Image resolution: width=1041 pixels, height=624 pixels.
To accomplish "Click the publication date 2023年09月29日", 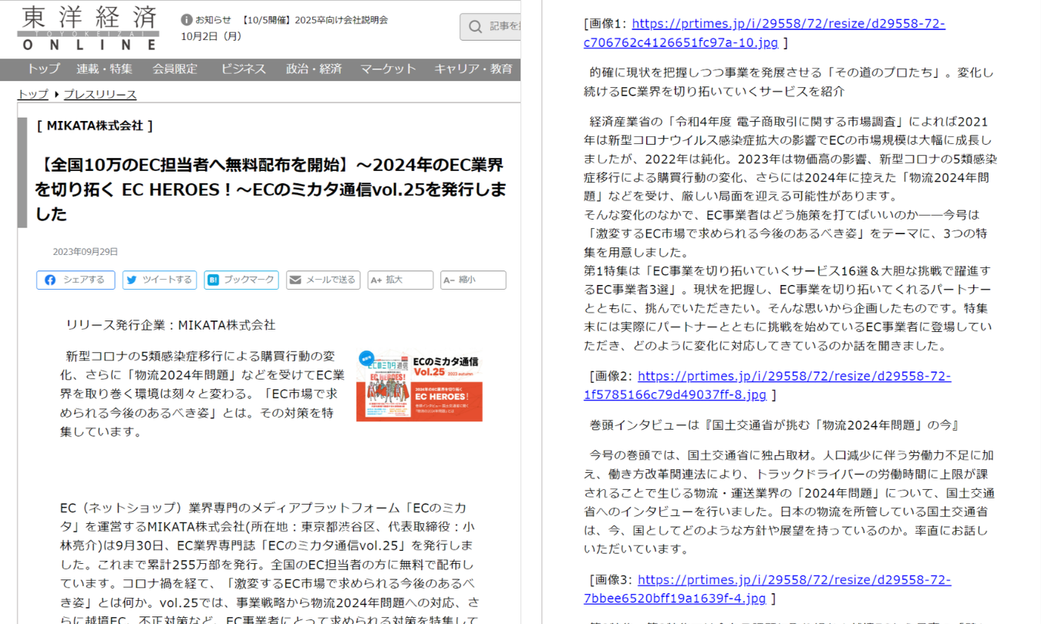I will (86, 252).
